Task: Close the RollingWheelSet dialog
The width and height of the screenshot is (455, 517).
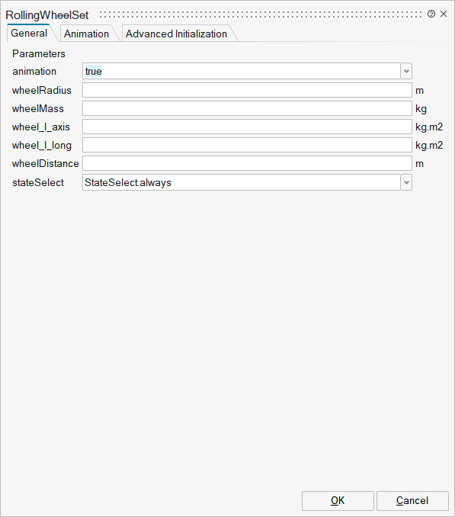Action: pos(444,14)
